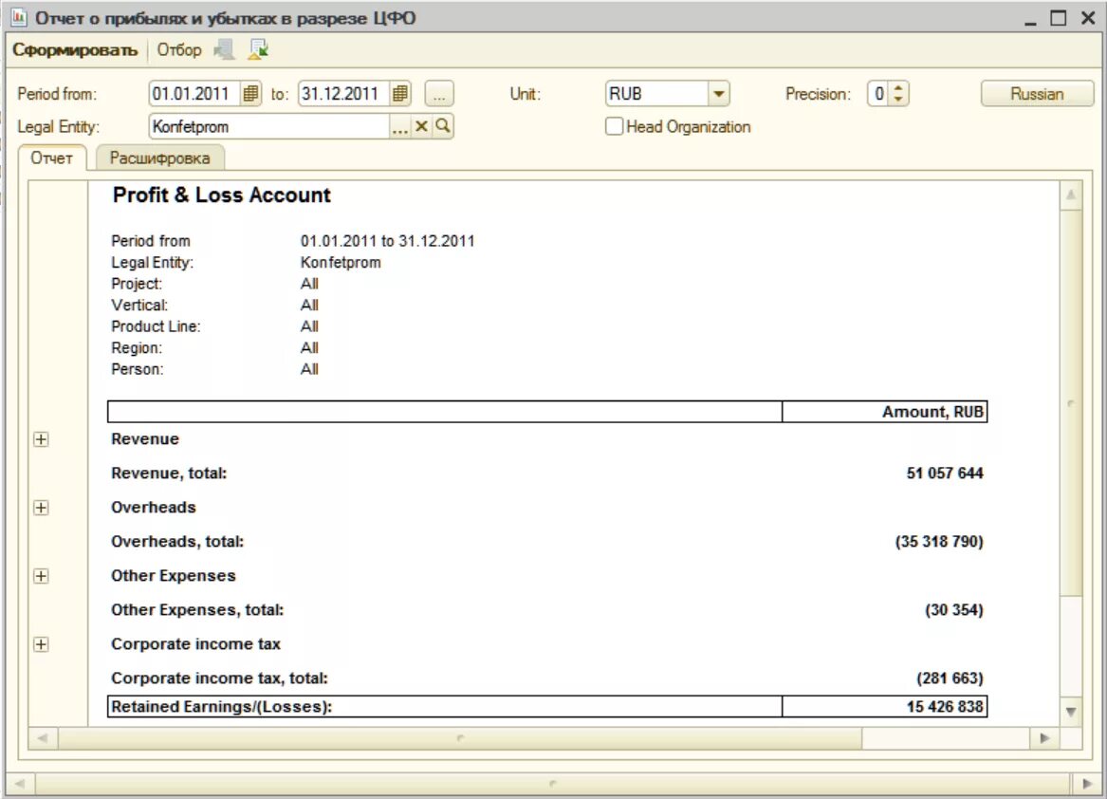The image size is (1107, 799).
Task: Maximize the report window
Action: tap(1059, 18)
